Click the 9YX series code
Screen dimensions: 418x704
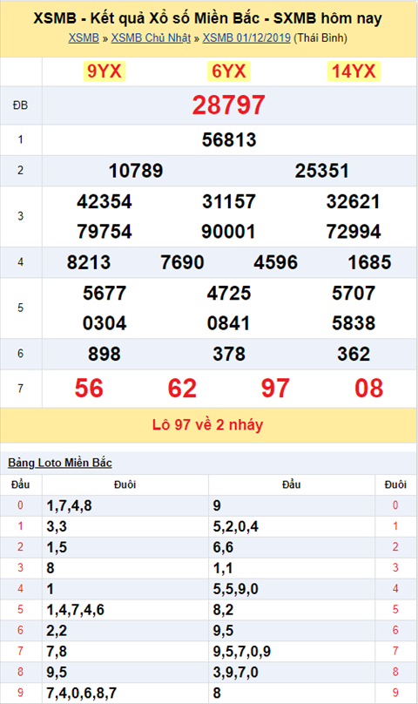pyautogui.click(x=104, y=71)
